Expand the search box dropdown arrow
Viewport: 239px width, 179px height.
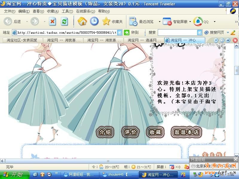200,33
